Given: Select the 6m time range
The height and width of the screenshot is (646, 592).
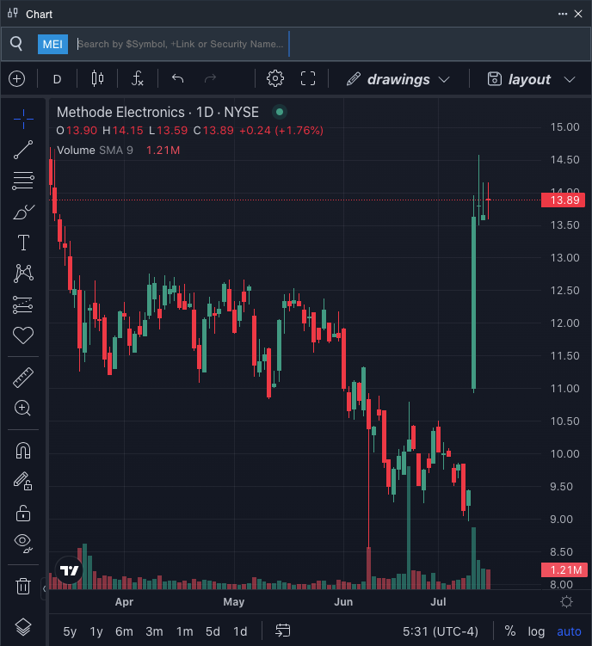Looking at the screenshot, I should pos(124,631).
